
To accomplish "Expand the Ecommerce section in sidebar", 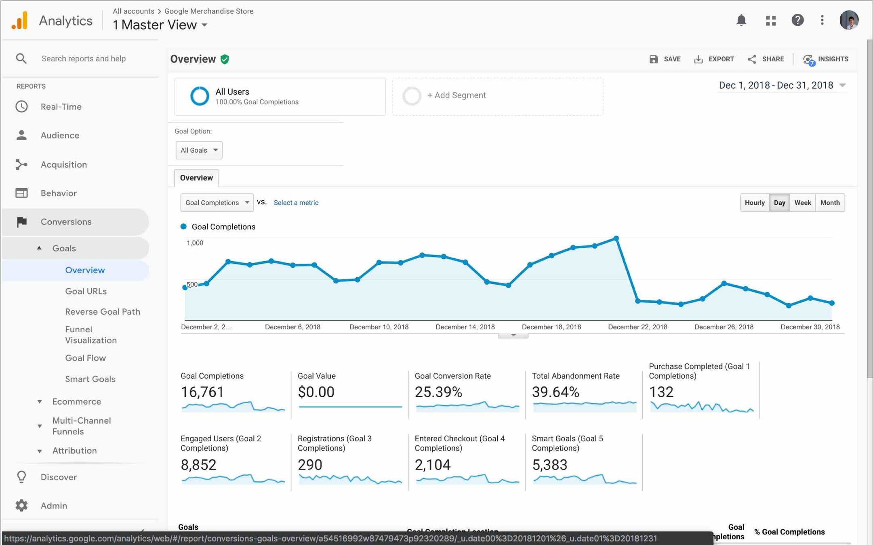I will [x=76, y=402].
